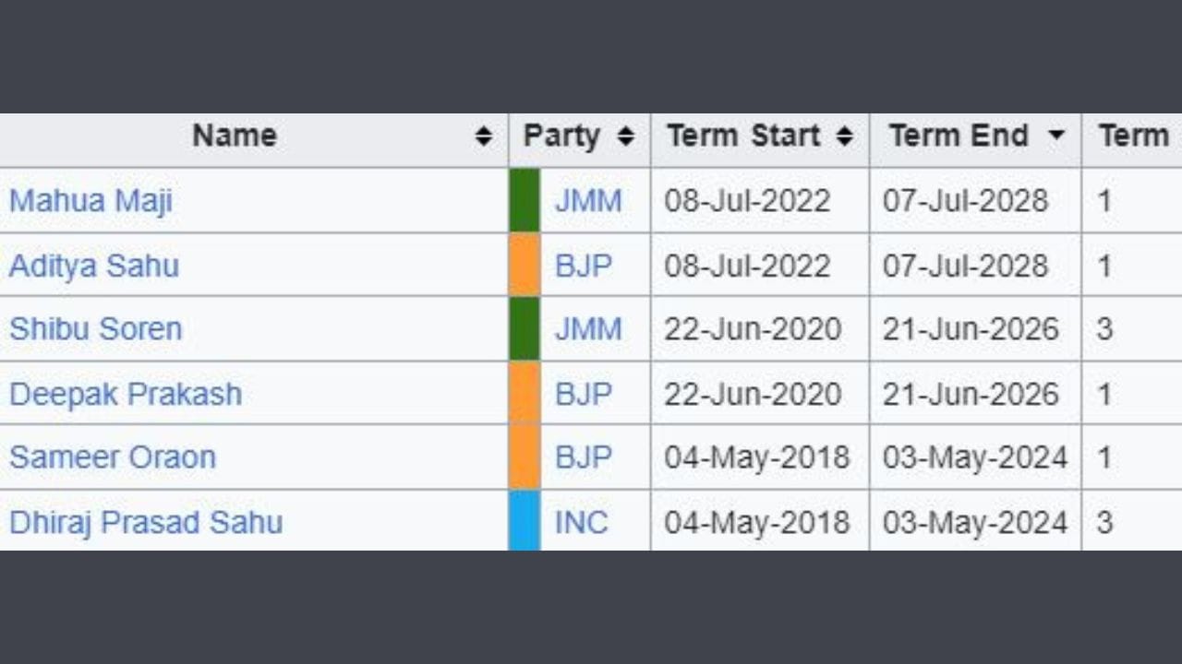This screenshot has height=664, width=1182.
Task: Click JMM party link for Mahua Maji
Action: [x=588, y=201]
